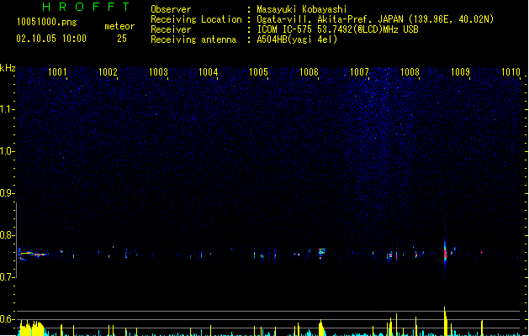Image resolution: width=529 pixels, height=336 pixels.
Task: Click the strong vertical echo before 1009
Action: [x=445, y=253]
